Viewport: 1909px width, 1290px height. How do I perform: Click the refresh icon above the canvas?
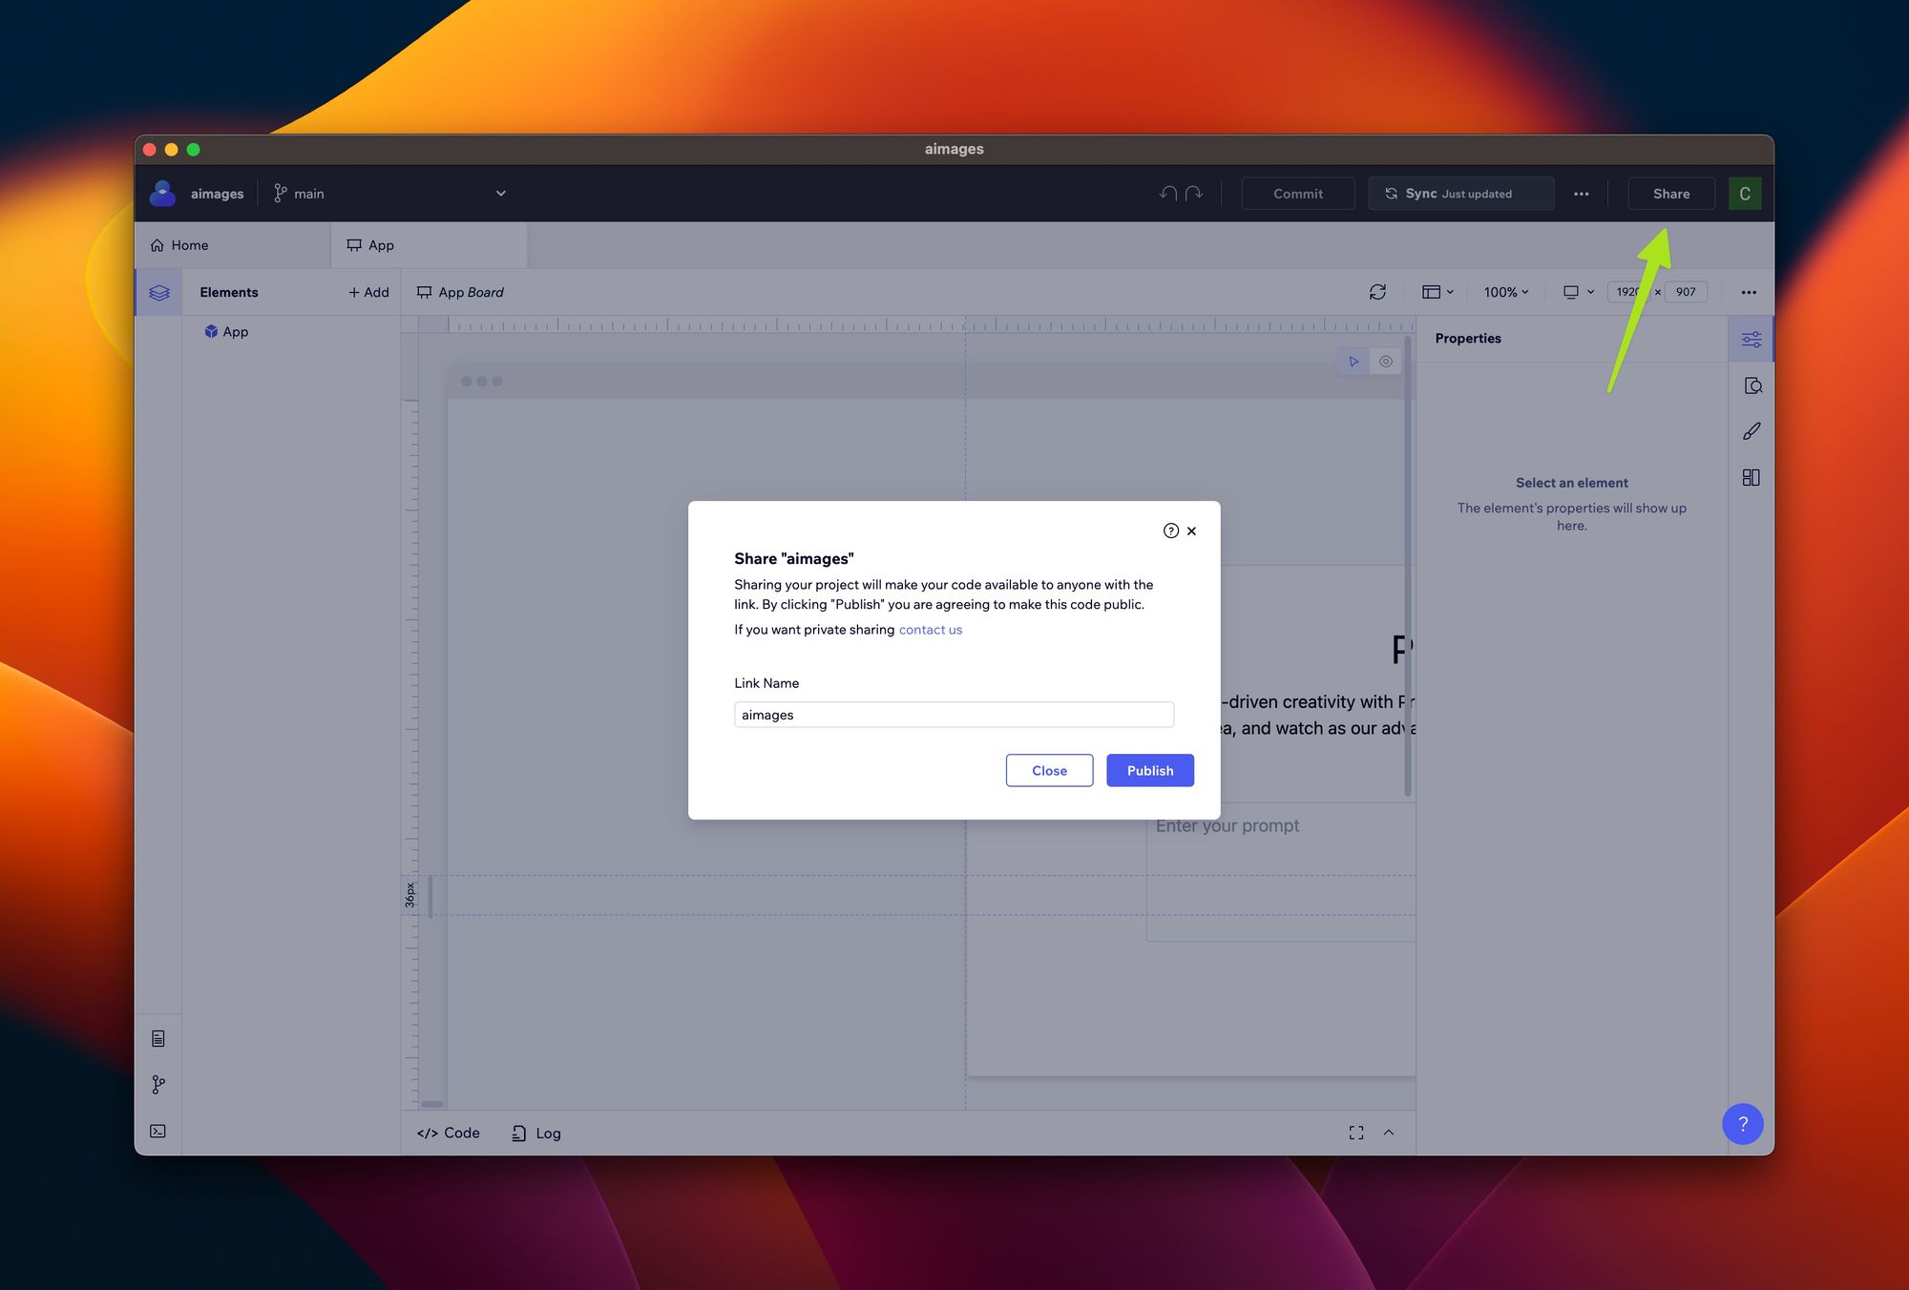[x=1377, y=292]
